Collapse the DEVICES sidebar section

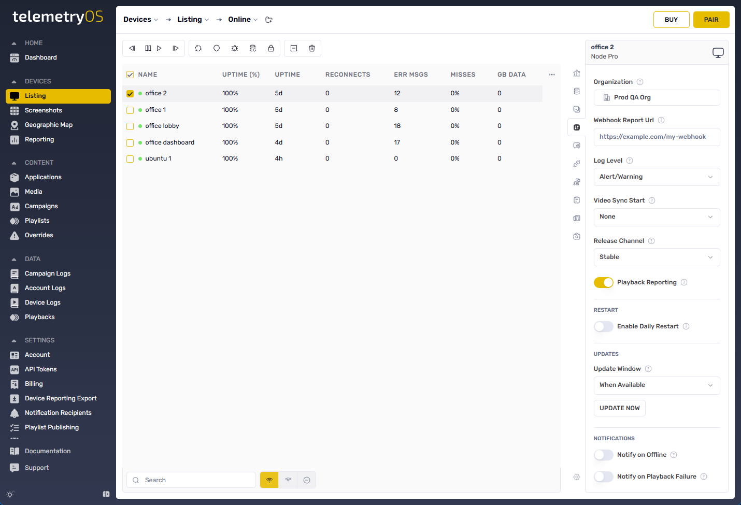[x=14, y=82]
